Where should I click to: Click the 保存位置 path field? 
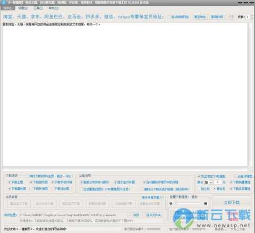tap(73, 215)
